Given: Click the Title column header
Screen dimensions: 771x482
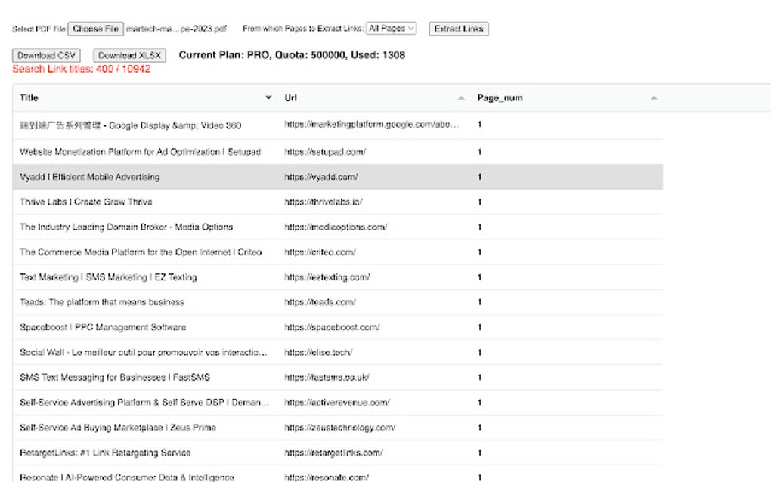Looking at the screenshot, I should point(29,98).
